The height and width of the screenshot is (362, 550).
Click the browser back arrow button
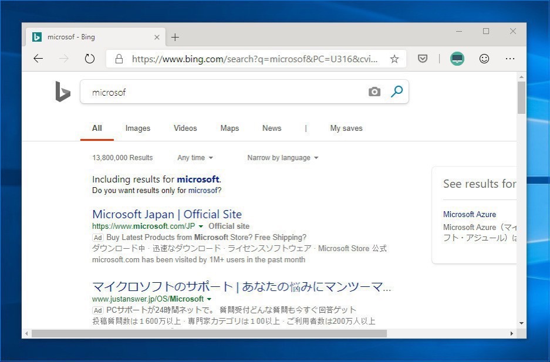(38, 59)
